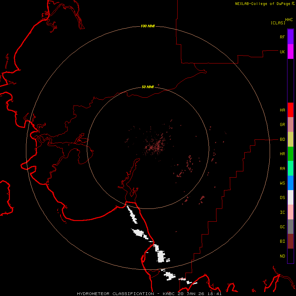Click the NEXLAB-College of DuPage credit text
This screenshot has width=296, height=296.
tap(262, 4)
